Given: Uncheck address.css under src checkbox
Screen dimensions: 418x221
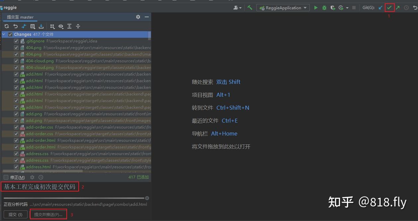Looking at the screenshot, I should [x=16, y=154].
